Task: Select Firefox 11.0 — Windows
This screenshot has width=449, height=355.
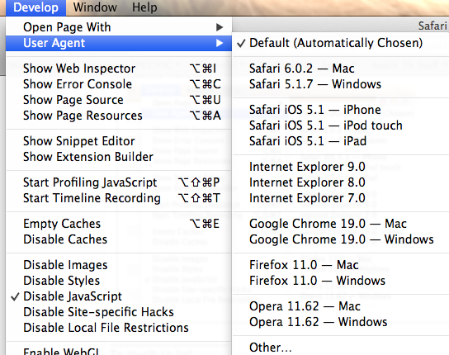Action: [x=341, y=281]
